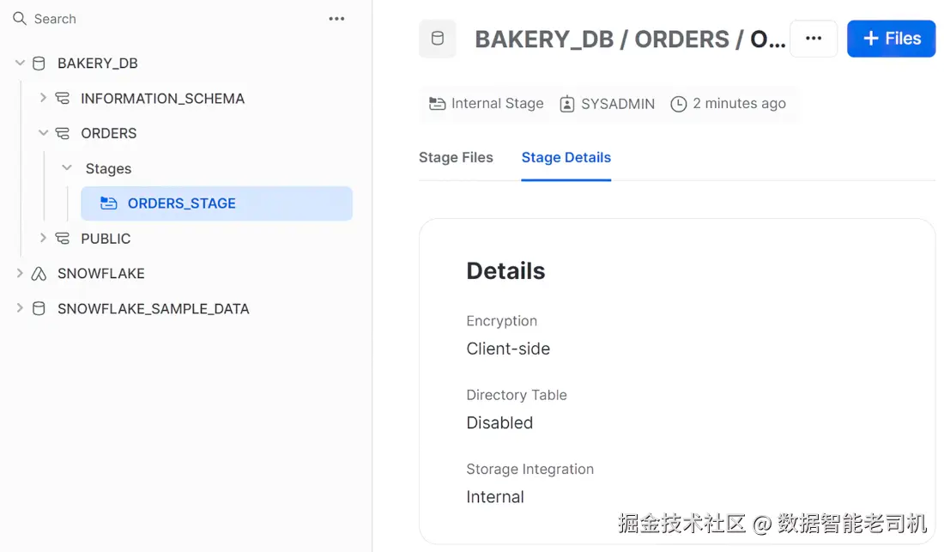This screenshot has height=552, width=944.
Task: Collapse the Stages folder
Action: tap(67, 168)
